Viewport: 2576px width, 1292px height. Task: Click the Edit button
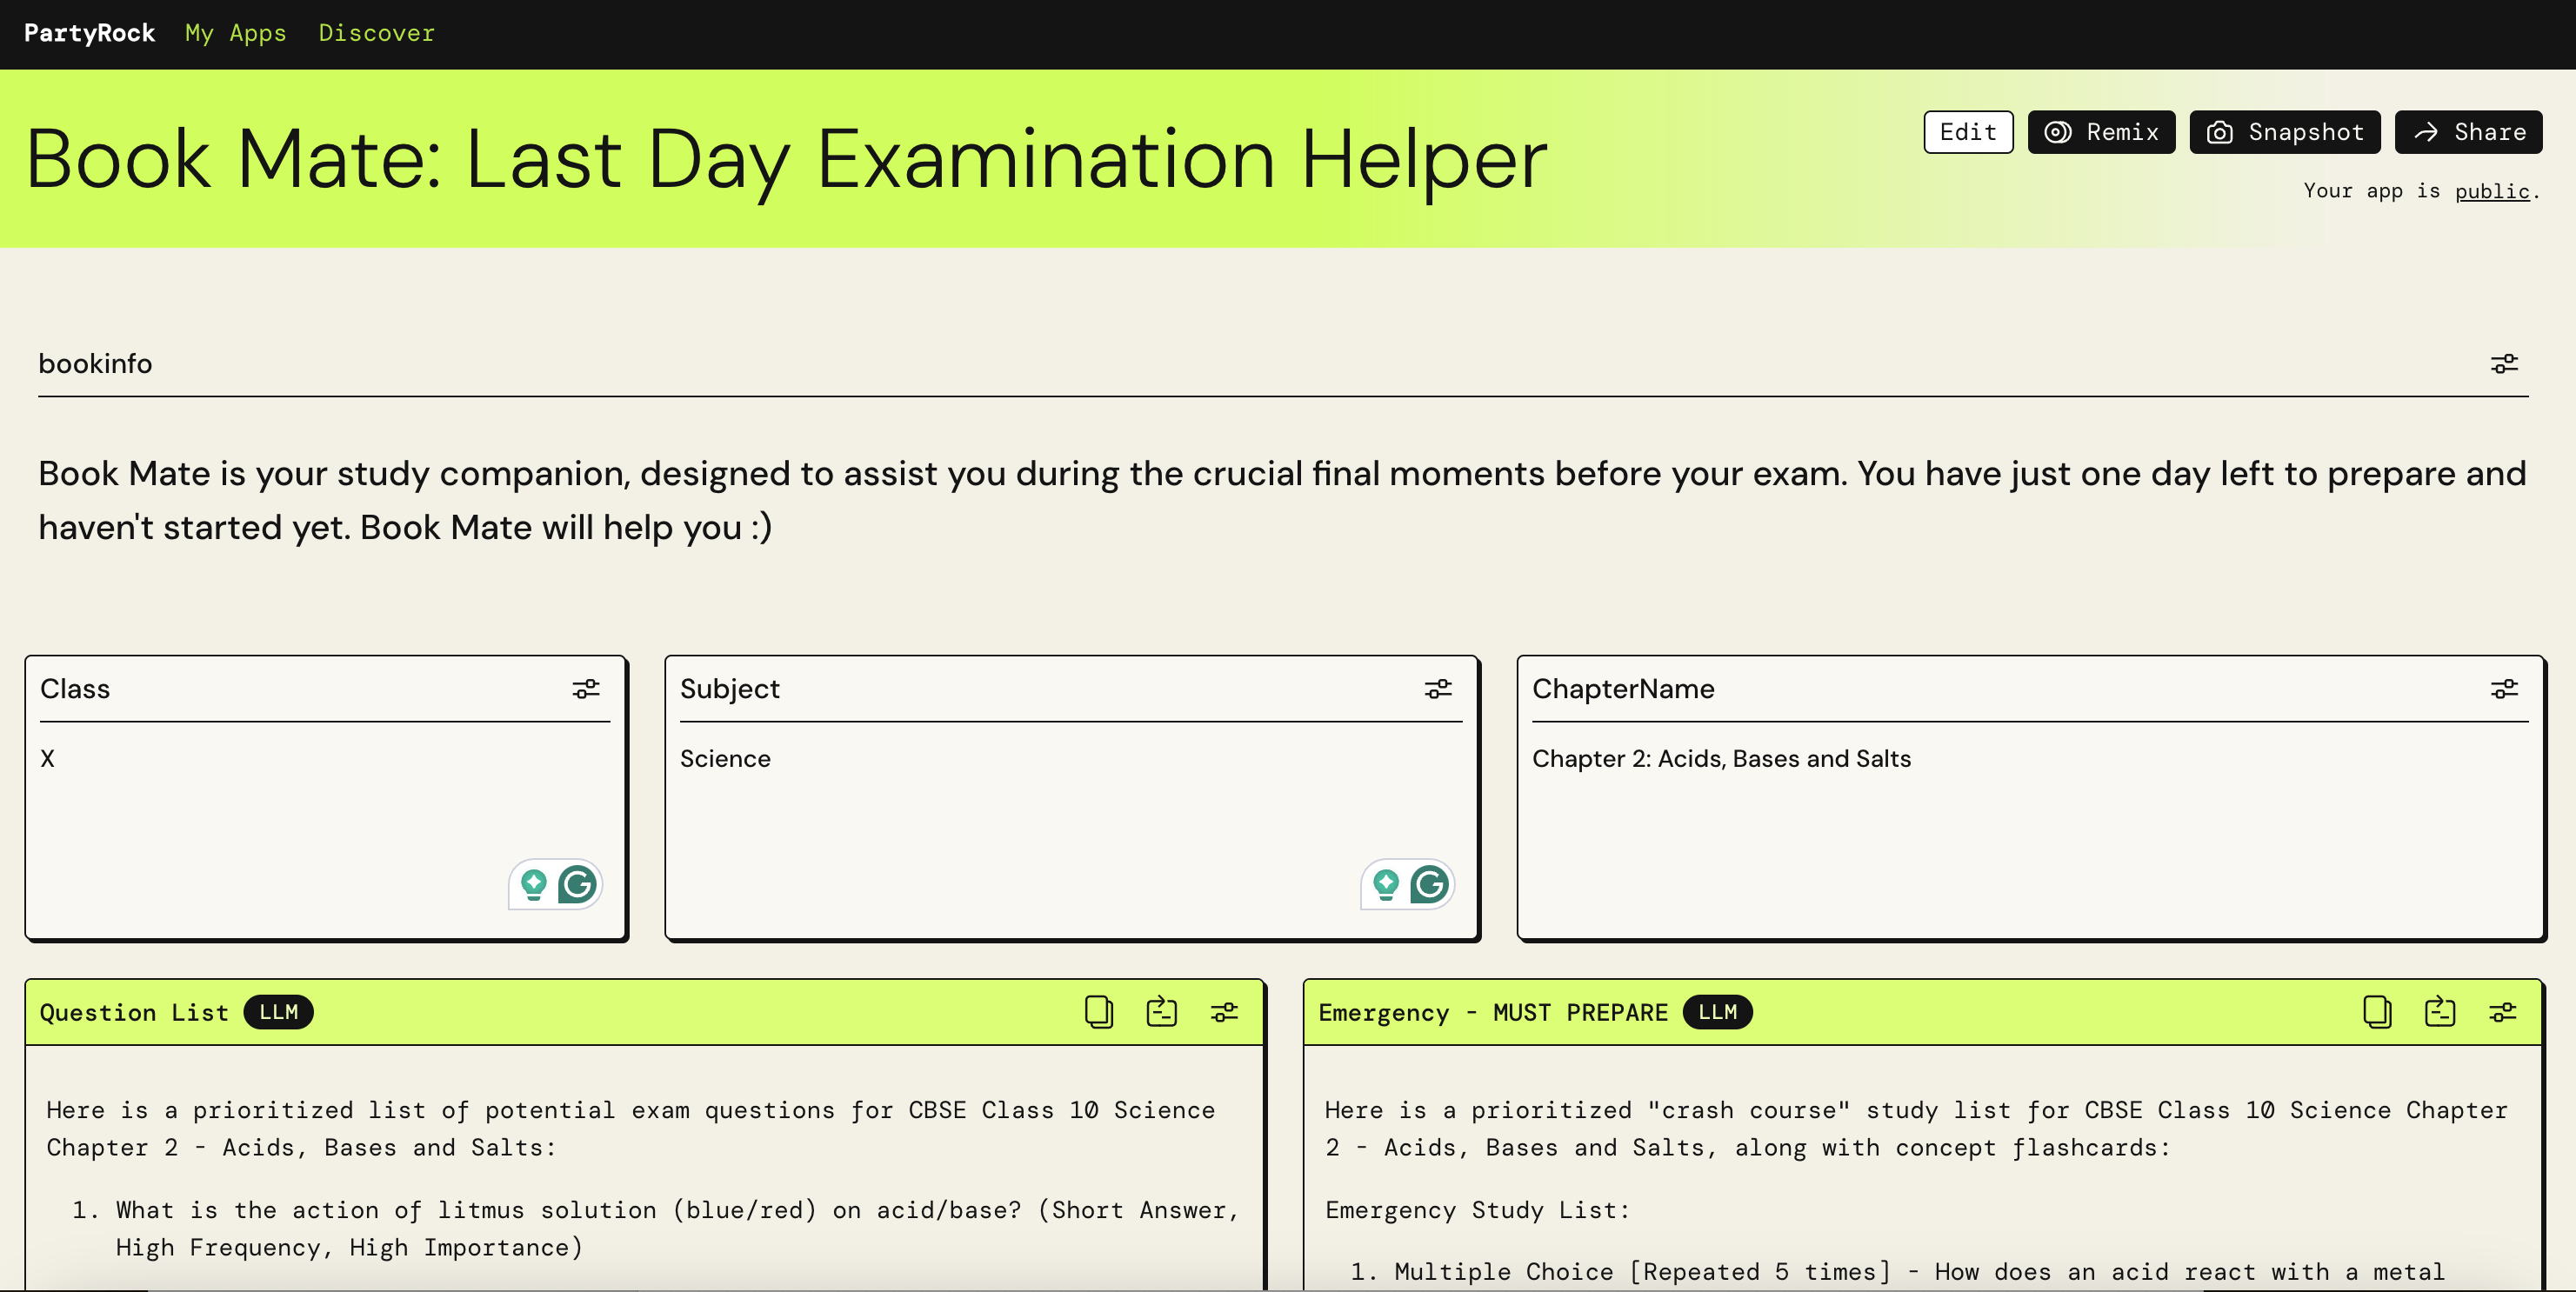[1967, 132]
